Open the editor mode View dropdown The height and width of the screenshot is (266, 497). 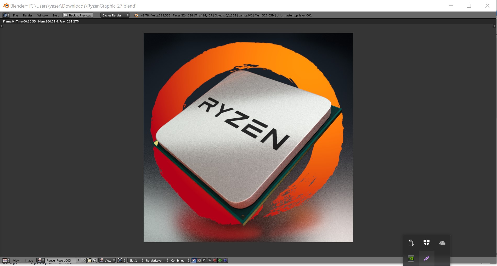(107, 260)
